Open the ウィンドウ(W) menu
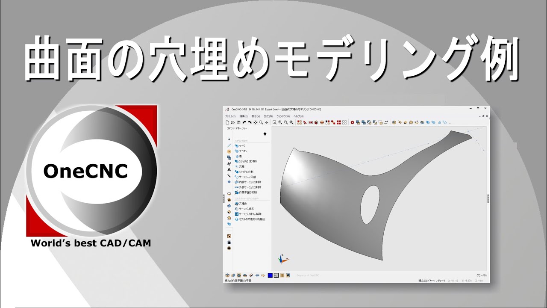 tap(283, 116)
